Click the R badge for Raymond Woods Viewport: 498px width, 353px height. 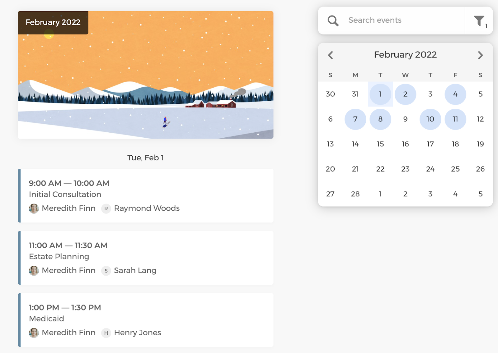pyautogui.click(x=106, y=209)
